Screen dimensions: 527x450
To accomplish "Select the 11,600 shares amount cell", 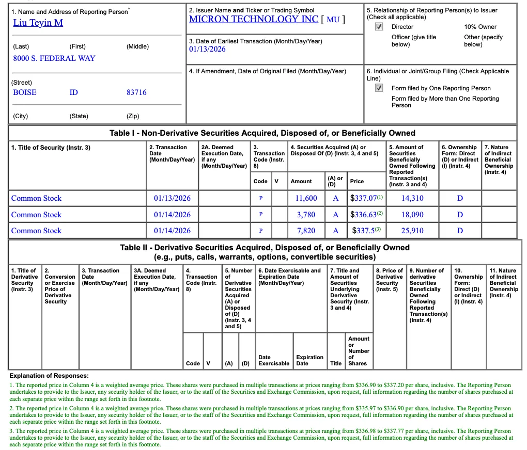I will [306, 198].
